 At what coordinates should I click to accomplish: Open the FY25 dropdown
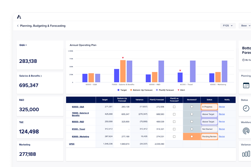pyautogui.click(x=228, y=25)
